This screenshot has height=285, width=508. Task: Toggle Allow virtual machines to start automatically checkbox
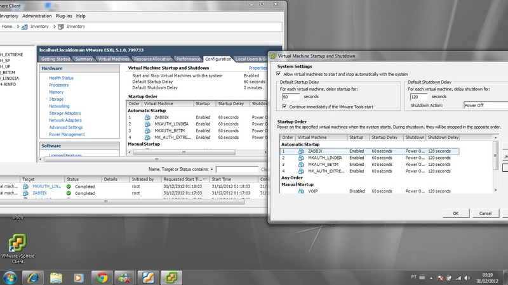[279, 73]
